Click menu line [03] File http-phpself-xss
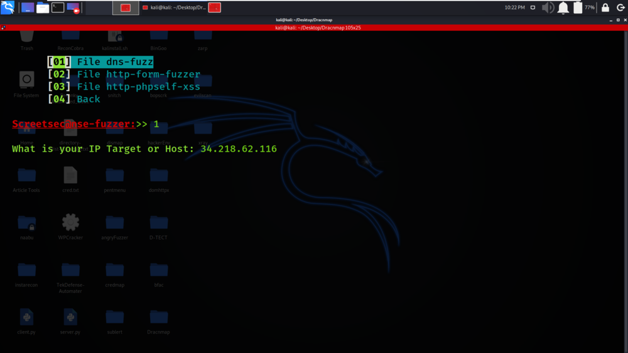628x353 pixels. coord(124,87)
